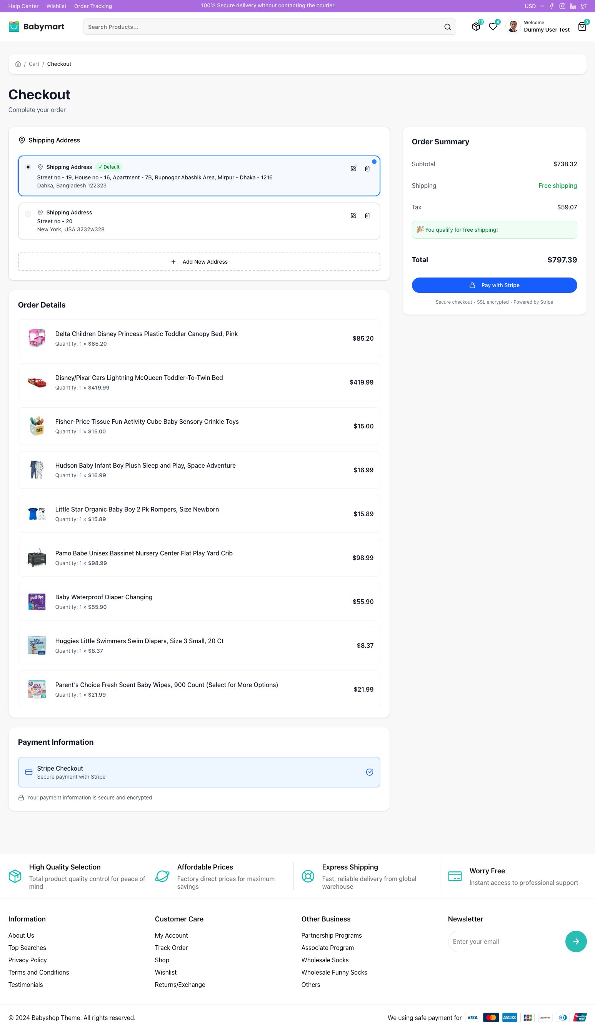Open the My Account footer link
This screenshot has width=595, height=1030.
pyautogui.click(x=171, y=935)
